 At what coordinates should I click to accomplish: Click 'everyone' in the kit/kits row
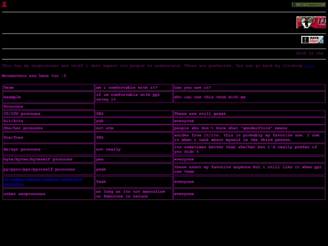pyautogui.click(x=250, y=121)
